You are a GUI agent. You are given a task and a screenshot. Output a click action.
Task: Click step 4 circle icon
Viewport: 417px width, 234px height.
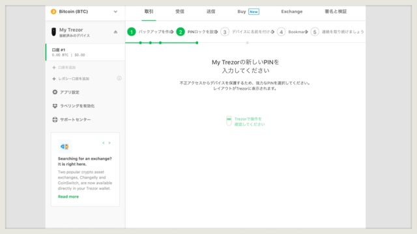(281, 32)
